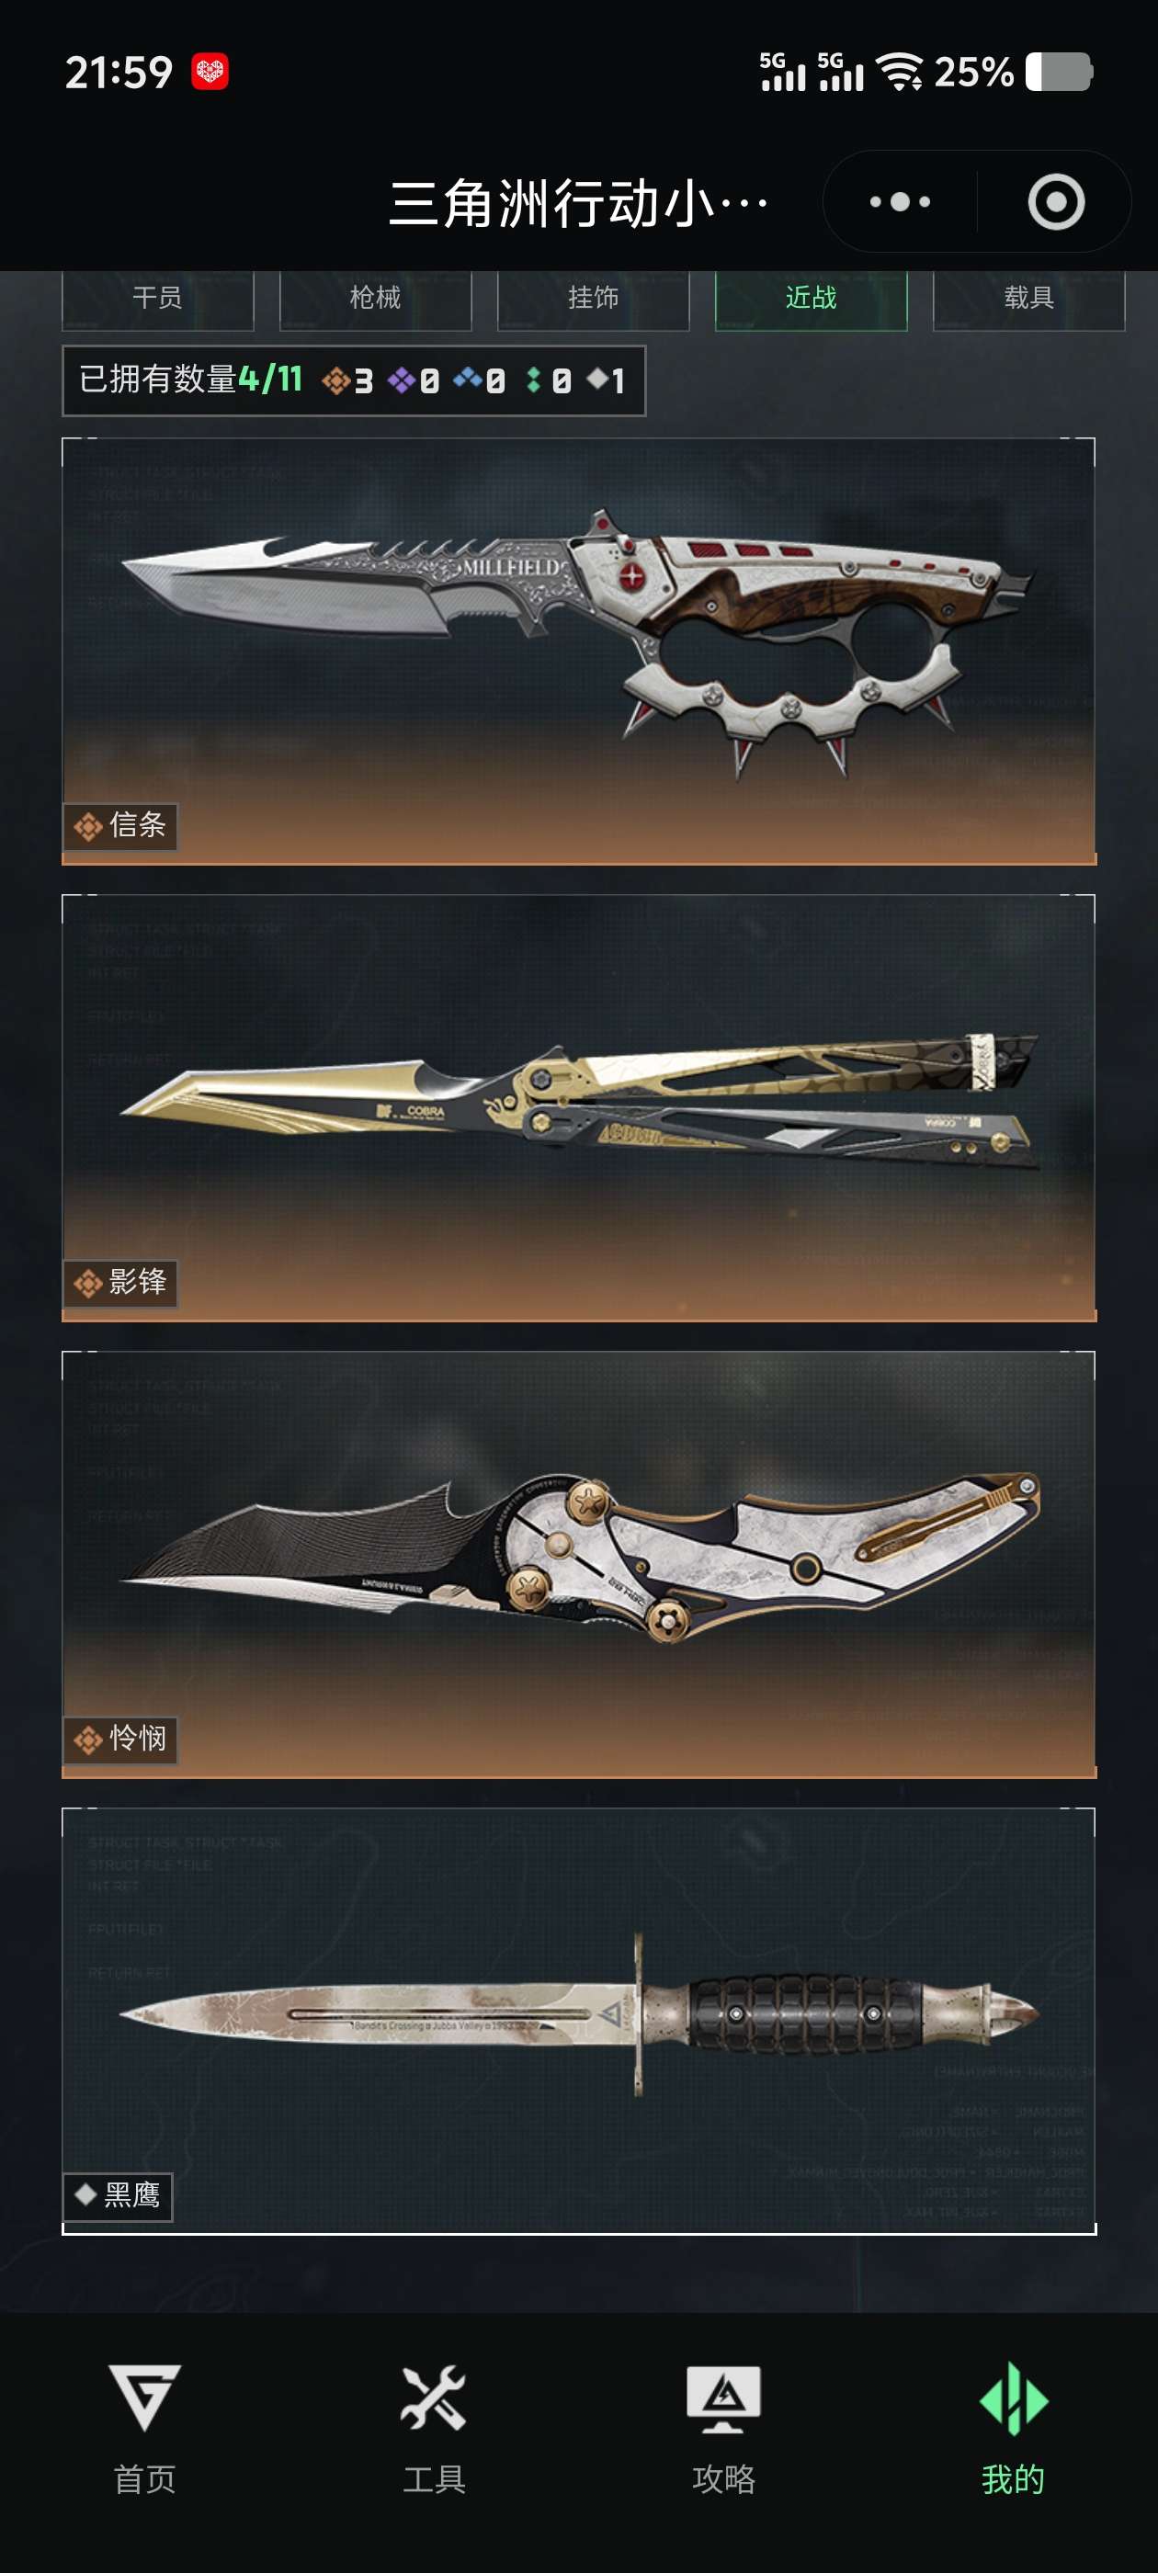This screenshot has width=1158, height=2573.
Task: Select the 我的 profile icon
Action: tap(1013, 2397)
